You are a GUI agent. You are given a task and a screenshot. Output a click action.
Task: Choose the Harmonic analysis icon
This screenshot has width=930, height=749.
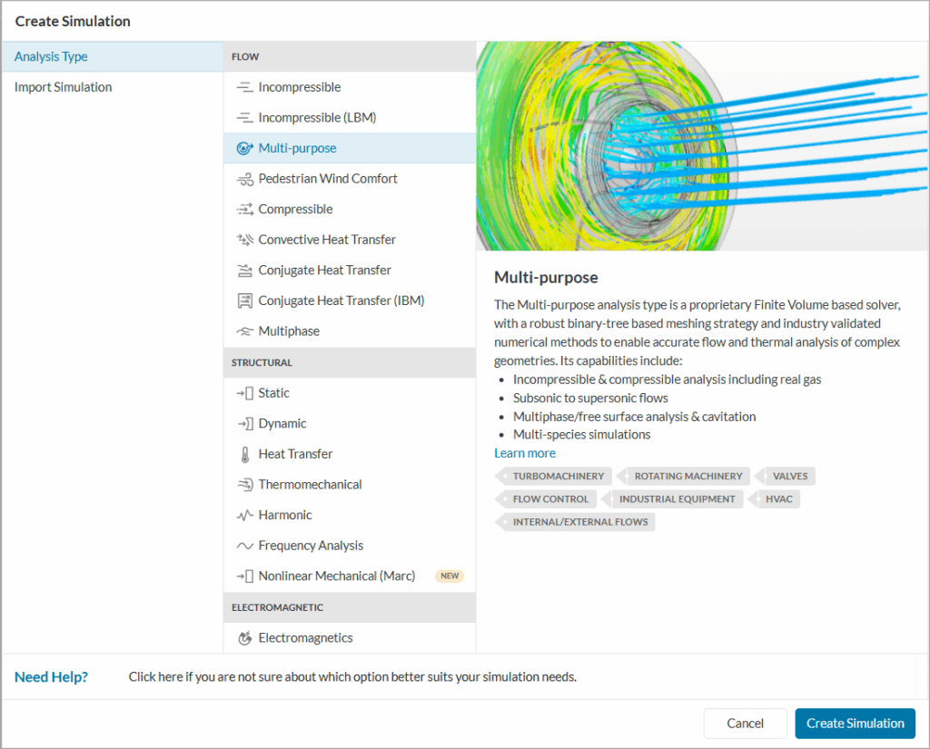pyautogui.click(x=243, y=515)
